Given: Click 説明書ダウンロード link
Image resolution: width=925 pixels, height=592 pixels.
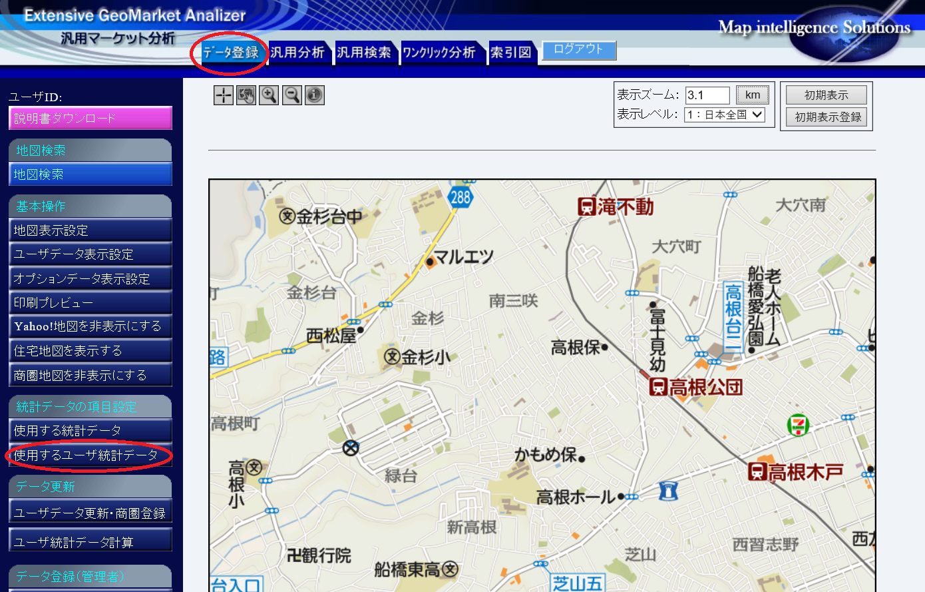Looking at the screenshot, I should point(91,118).
